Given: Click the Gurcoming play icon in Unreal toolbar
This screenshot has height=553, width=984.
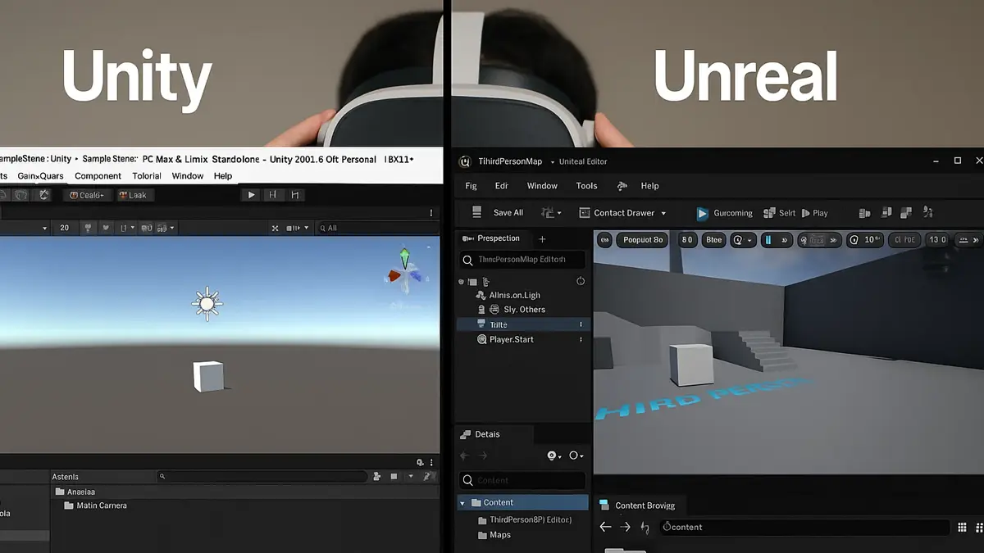Looking at the screenshot, I should point(703,213).
